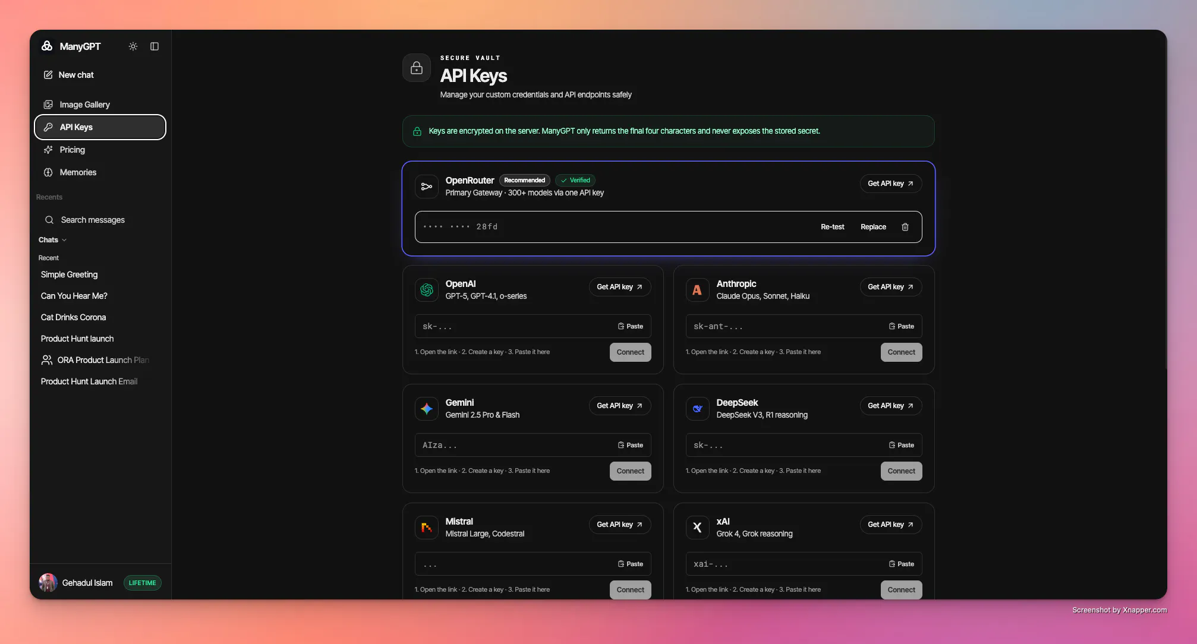Screen dimensions: 1197x644
Task: Paste into the DeepSeek key field
Action: pos(902,445)
